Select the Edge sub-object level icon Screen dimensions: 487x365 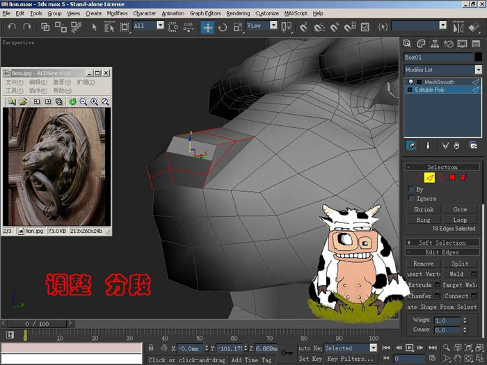pos(429,177)
